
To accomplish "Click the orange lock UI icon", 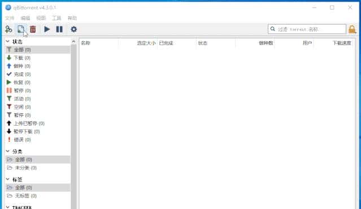I will [353, 29].
